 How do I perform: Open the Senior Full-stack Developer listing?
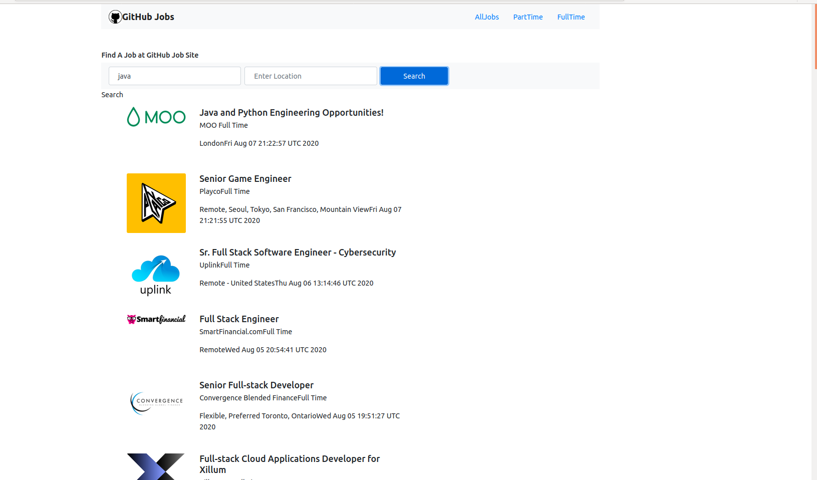pos(256,385)
